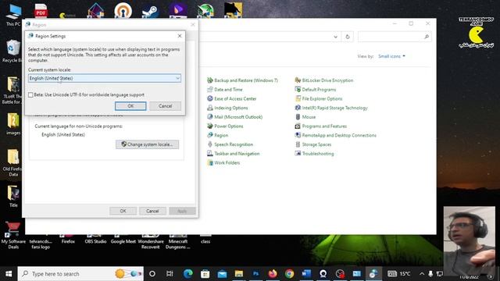Select My Software Deals desktop icon

click(13, 236)
